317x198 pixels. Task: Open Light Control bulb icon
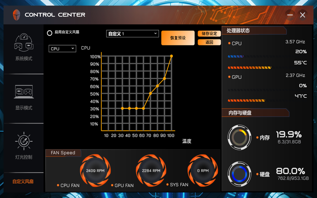pos(24,141)
